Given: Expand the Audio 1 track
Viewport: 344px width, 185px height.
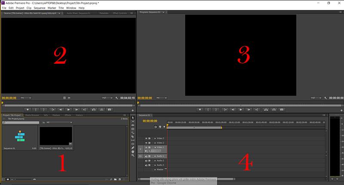Looking at the screenshot, I should click(155, 156).
